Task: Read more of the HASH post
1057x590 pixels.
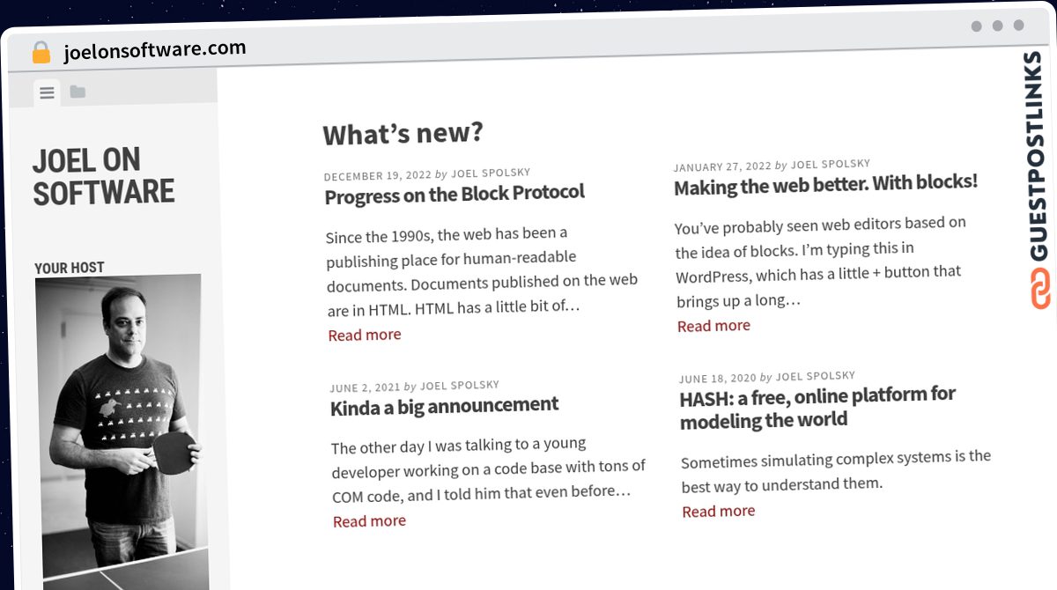Action: (x=719, y=512)
